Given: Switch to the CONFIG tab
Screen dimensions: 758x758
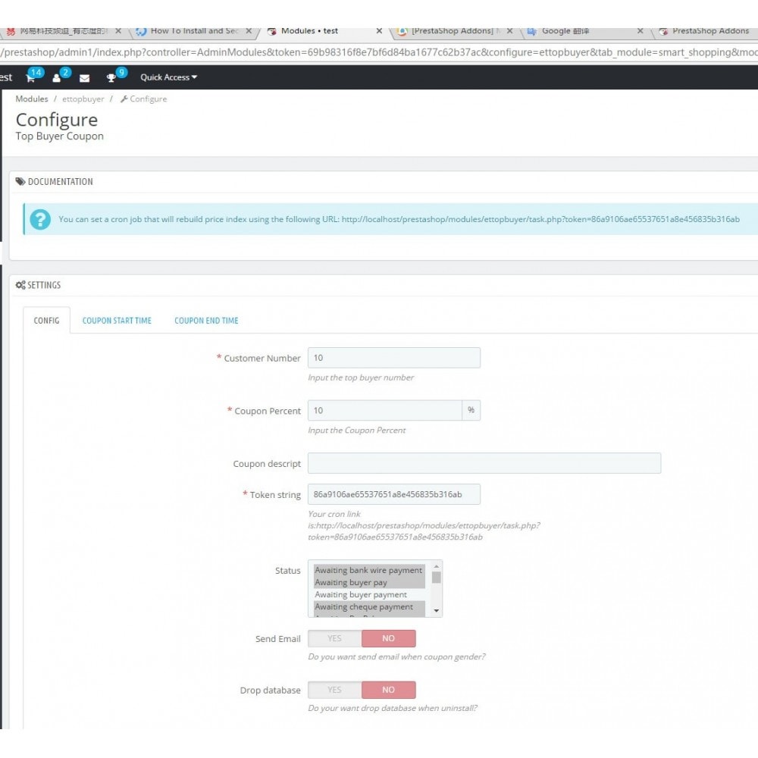Looking at the screenshot, I should (46, 321).
